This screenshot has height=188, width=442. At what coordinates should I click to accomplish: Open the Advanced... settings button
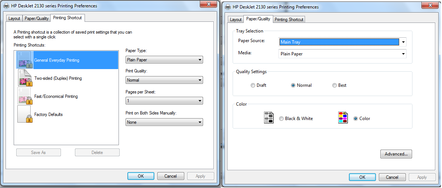pos(396,154)
